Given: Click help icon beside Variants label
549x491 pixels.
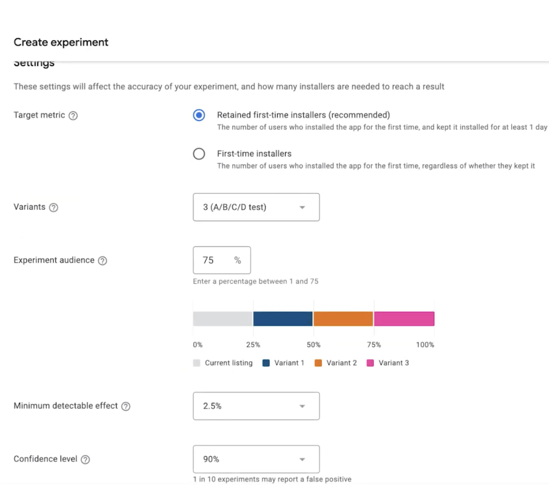Looking at the screenshot, I should tap(54, 207).
